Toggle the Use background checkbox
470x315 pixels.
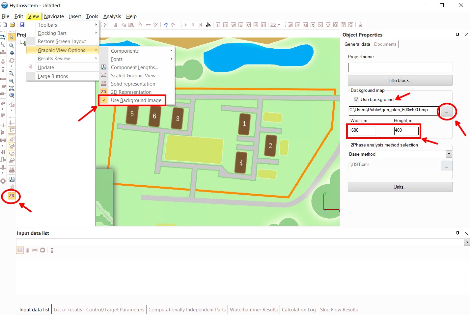[x=356, y=99]
